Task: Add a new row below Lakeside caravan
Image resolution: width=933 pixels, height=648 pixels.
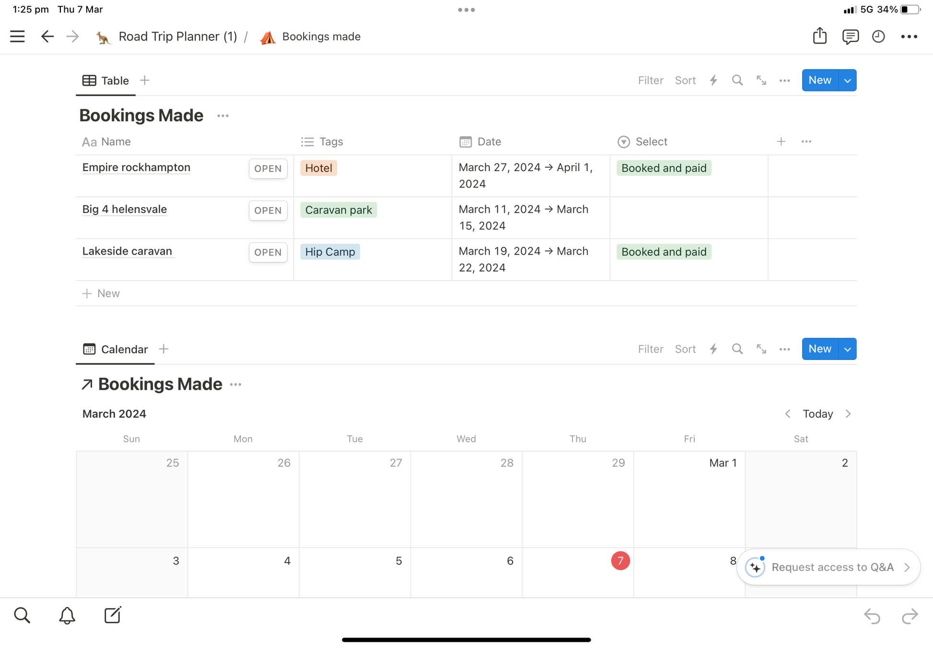Action: click(x=101, y=293)
